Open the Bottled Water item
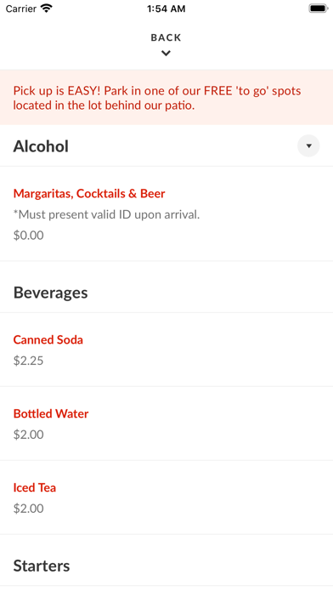This screenshot has height=592, width=333. pyautogui.click(x=51, y=413)
